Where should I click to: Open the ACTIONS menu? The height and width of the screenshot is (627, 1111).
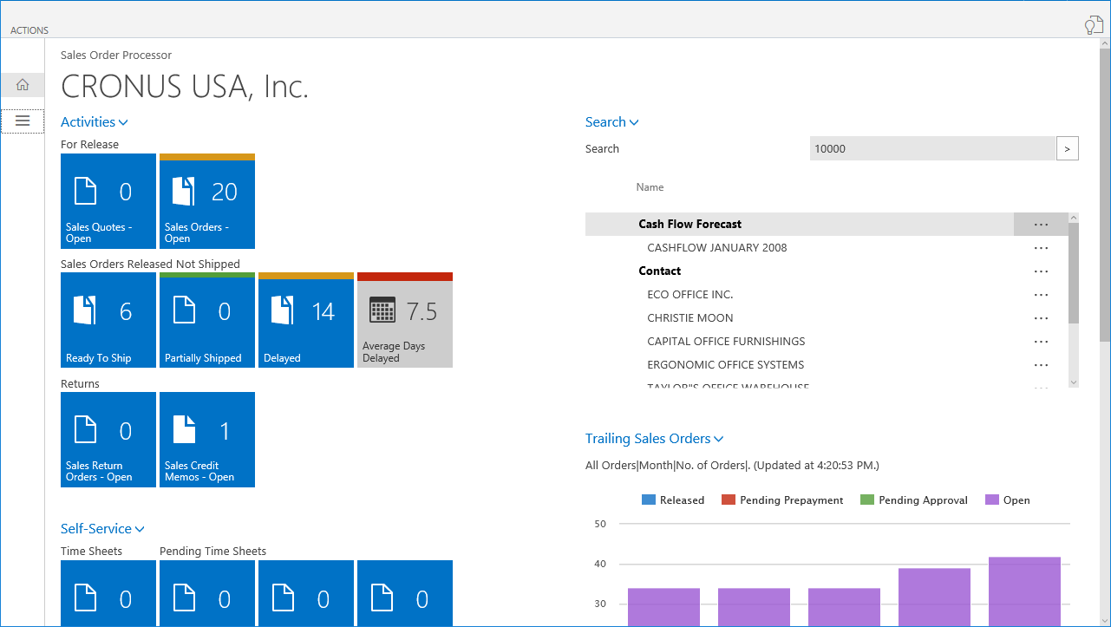(29, 30)
